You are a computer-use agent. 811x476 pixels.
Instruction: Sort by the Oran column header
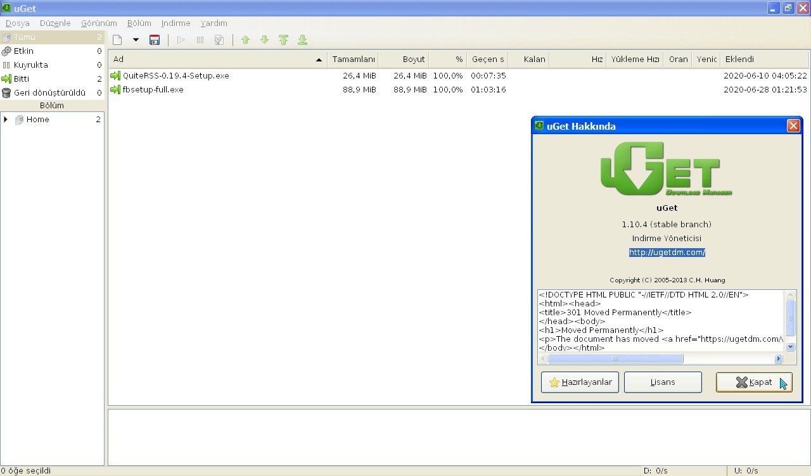pyautogui.click(x=677, y=59)
